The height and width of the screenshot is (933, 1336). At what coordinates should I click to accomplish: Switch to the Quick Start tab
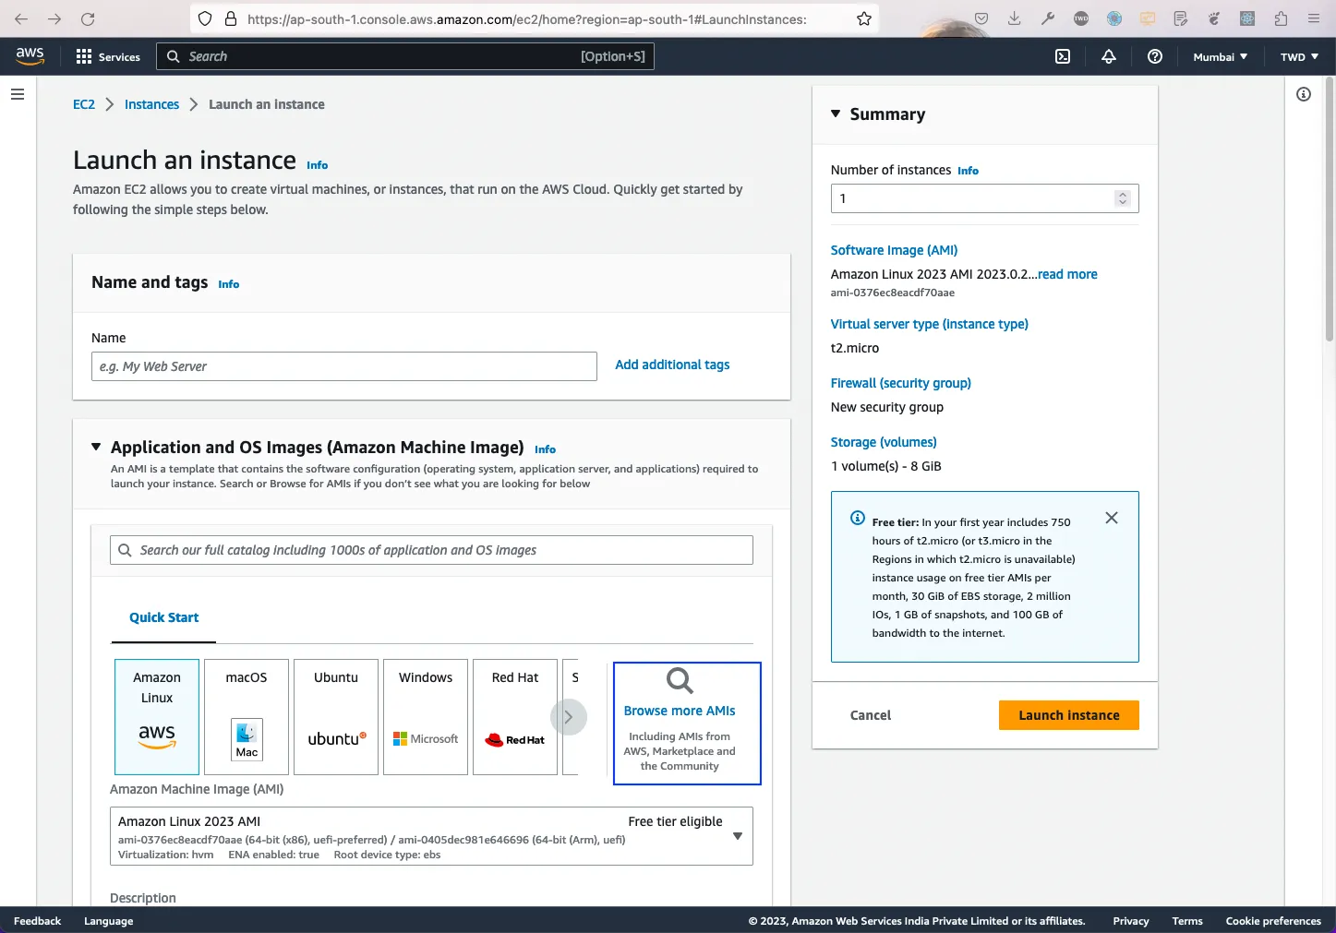pos(163,617)
